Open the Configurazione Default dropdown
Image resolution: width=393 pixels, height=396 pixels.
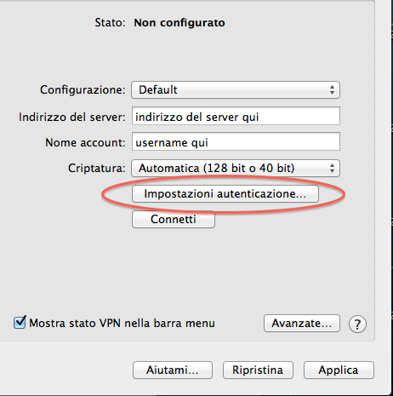[236, 90]
